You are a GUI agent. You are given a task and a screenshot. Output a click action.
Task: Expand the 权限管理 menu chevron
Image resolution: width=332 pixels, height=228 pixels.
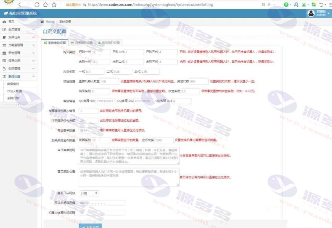(33, 69)
